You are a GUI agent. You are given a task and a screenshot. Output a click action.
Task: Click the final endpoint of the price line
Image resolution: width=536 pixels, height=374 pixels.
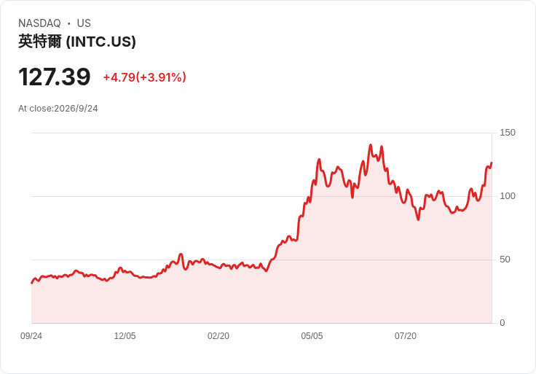click(492, 163)
